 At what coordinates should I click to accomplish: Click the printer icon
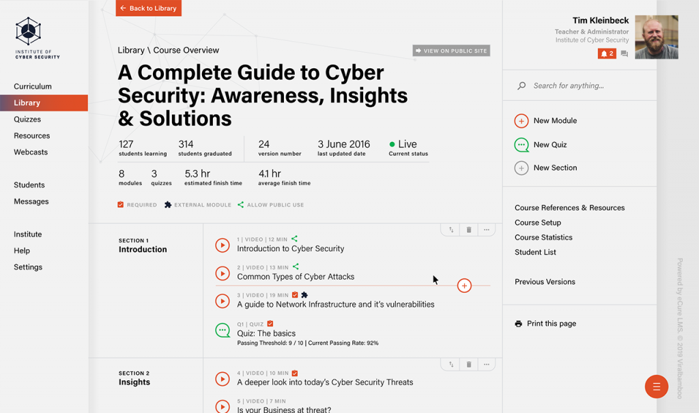[519, 324]
